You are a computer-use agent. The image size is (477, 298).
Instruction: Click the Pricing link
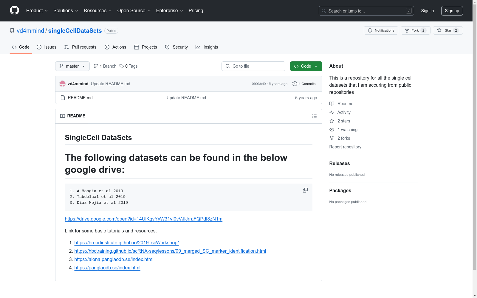coord(196,11)
